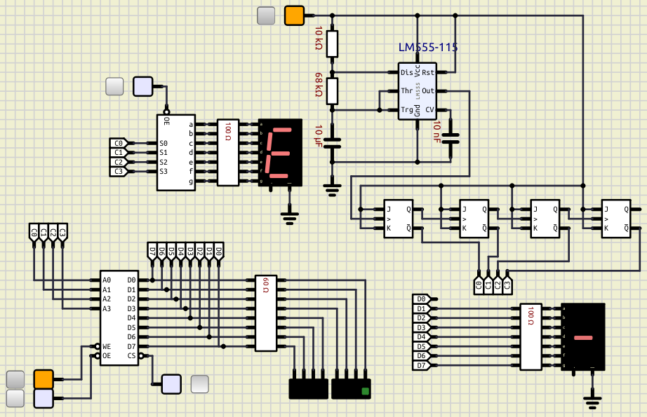
Task: Select the JK flip-flop driving tunnel C1
Action: pyautogui.click(x=474, y=219)
